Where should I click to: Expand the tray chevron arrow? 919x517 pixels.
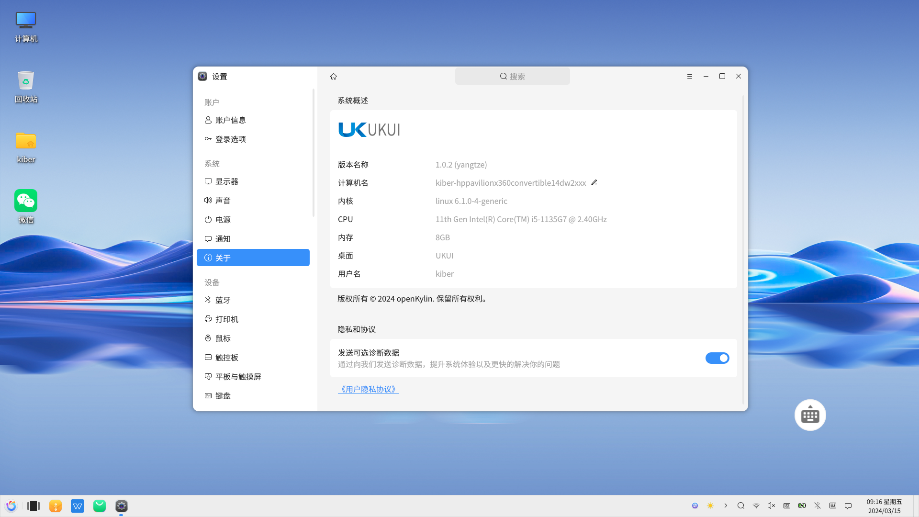pos(726,506)
